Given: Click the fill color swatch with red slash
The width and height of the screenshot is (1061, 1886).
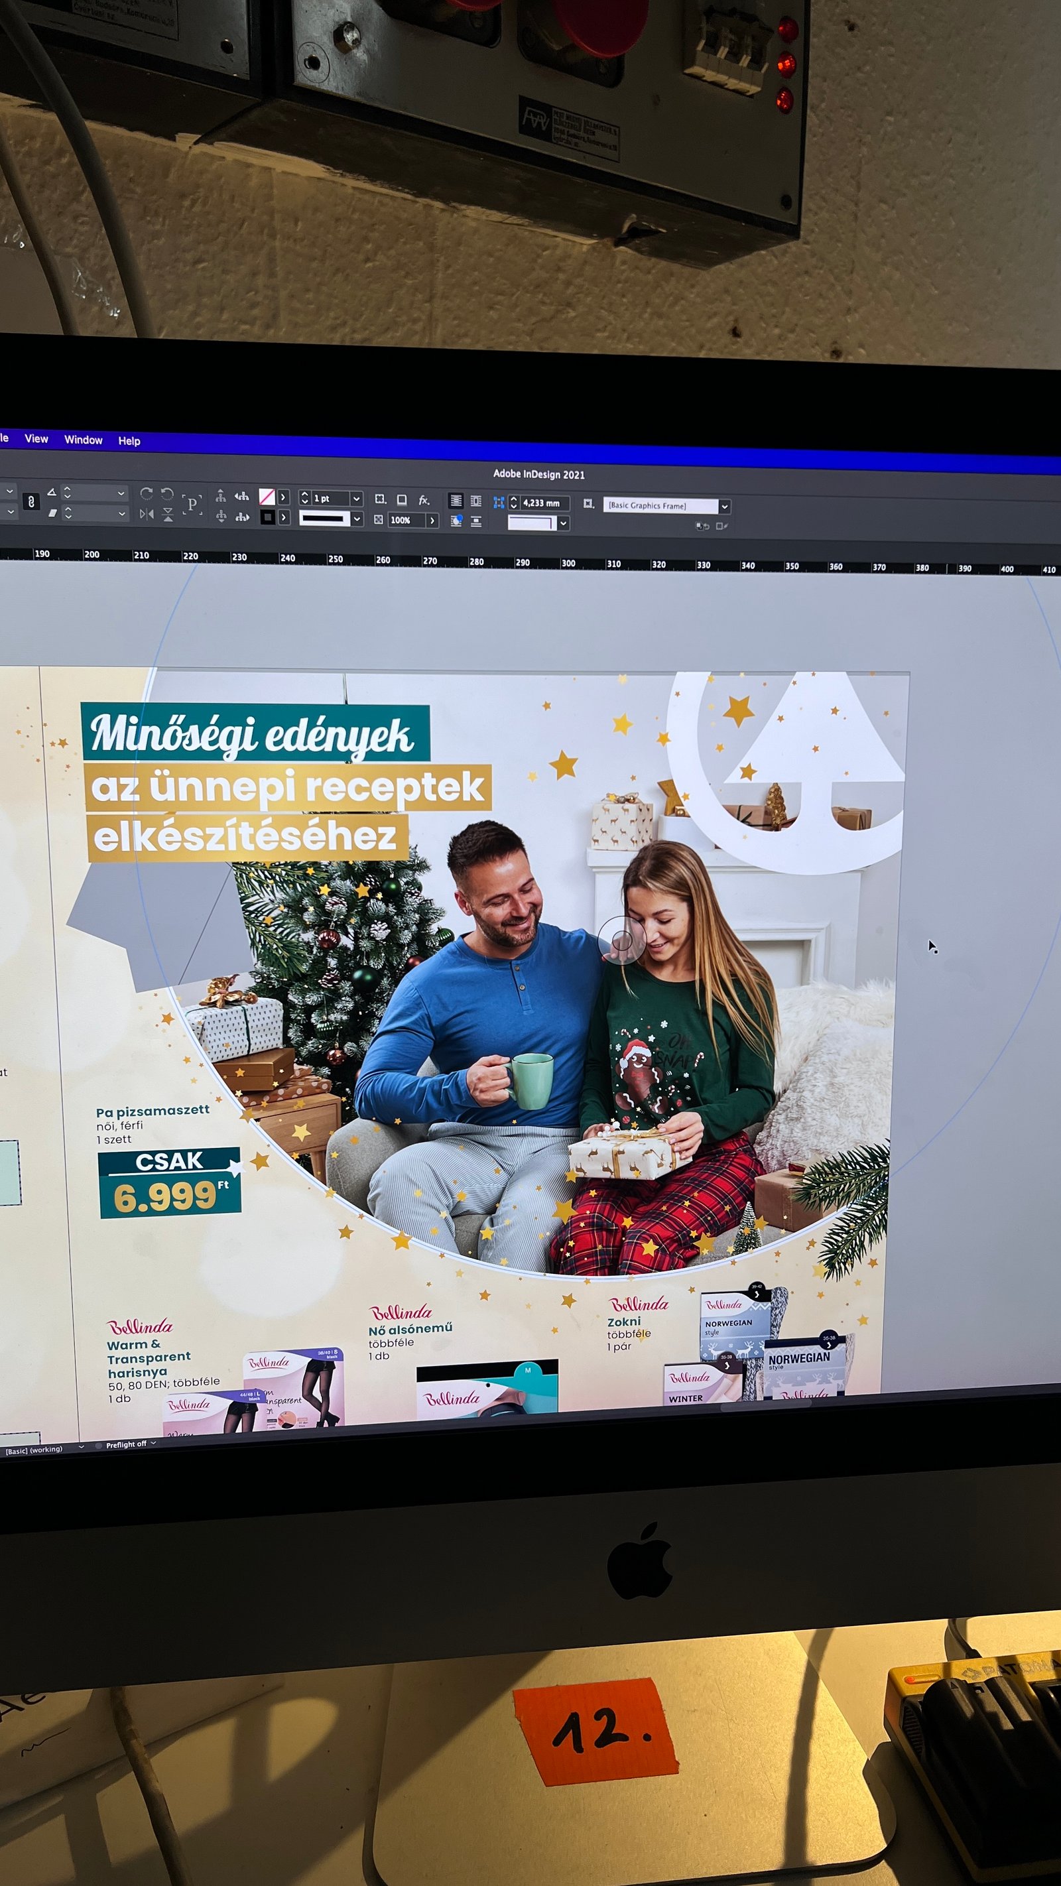Looking at the screenshot, I should pyautogui.click(x=267, y=497).
